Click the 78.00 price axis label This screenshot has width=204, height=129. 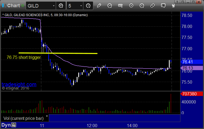pos(187,27)
